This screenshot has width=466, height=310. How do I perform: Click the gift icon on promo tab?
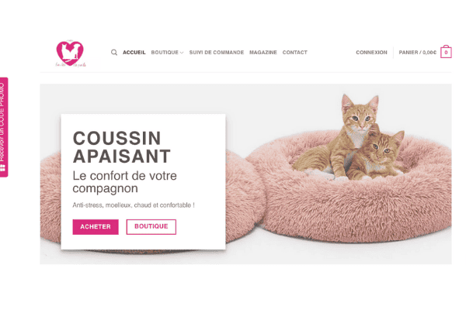coord(2,168)
